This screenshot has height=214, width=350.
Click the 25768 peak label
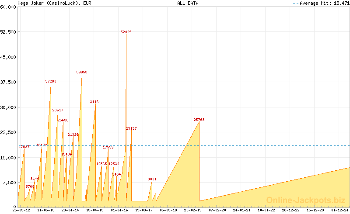point(199,120)
